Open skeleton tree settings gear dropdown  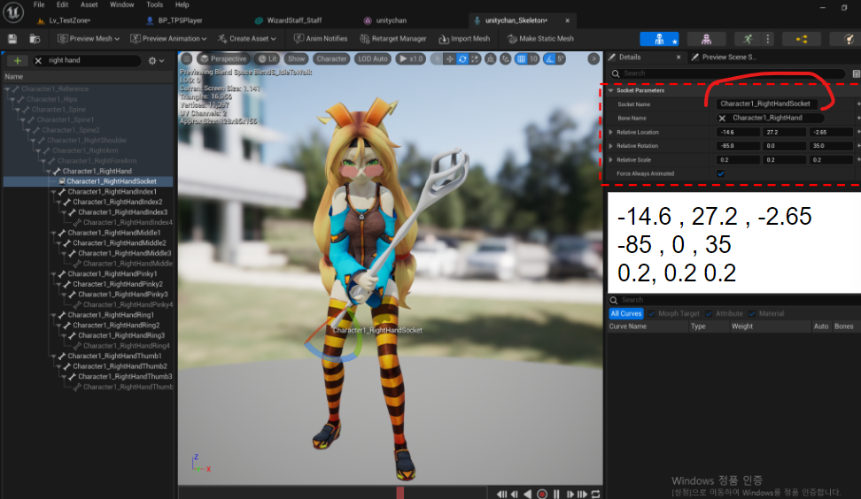pos(156,60)
